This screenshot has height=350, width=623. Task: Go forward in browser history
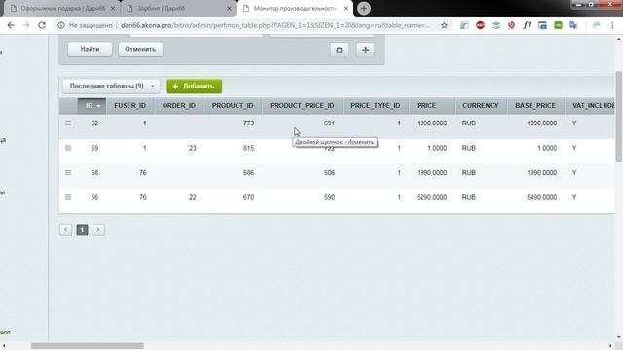26,25
